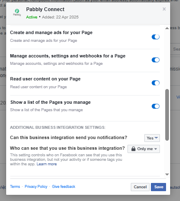This screenshot has width=180, height=201.
Task: Click the scrollbar down arrow
Action: [167, 174]
